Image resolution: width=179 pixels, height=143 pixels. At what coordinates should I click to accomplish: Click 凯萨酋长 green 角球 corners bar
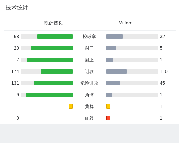49,95
